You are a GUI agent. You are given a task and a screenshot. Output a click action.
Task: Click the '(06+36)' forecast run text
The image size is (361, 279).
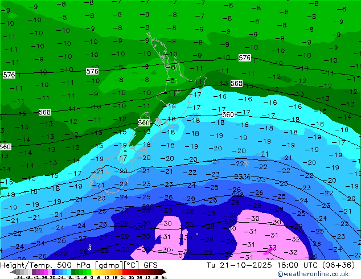click(x=338, y=265)
